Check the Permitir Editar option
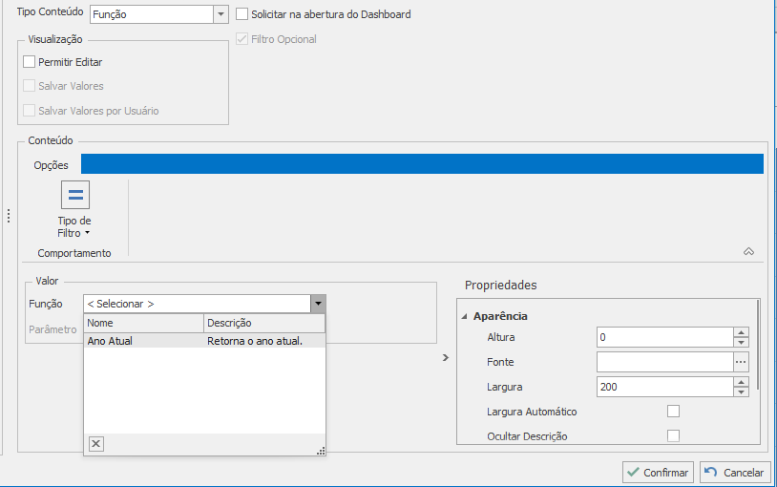 pyautogui.click(x=30, y=62)
